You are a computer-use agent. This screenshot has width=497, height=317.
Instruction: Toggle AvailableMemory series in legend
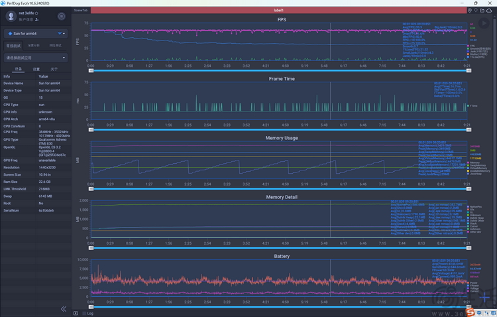478,171
